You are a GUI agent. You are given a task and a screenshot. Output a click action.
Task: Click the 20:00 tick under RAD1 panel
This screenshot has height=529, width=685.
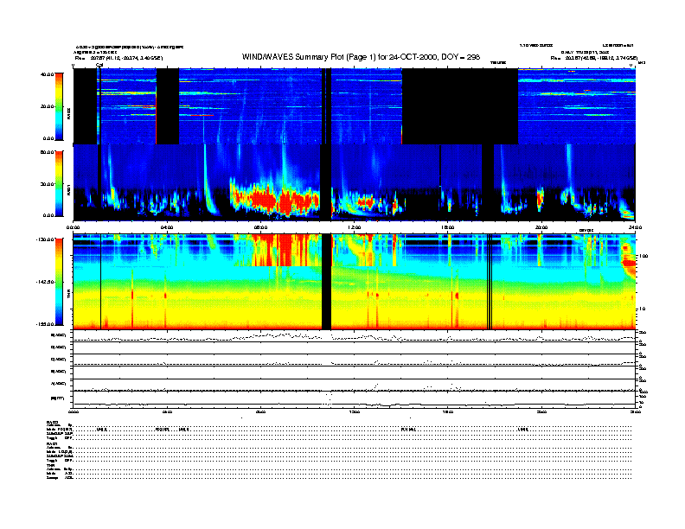[541, 227]
